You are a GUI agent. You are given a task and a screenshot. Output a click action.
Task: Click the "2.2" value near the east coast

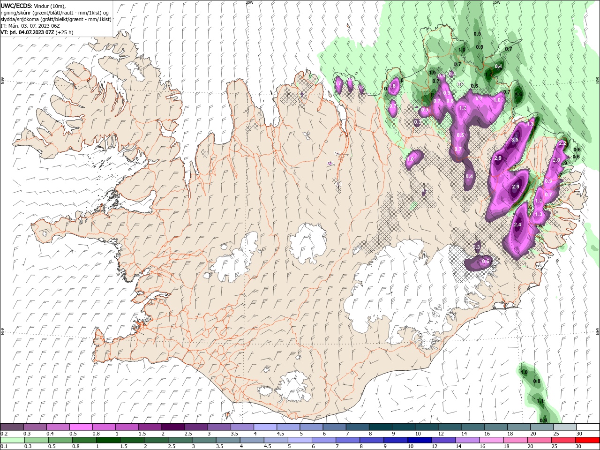(x=563, y=143)
